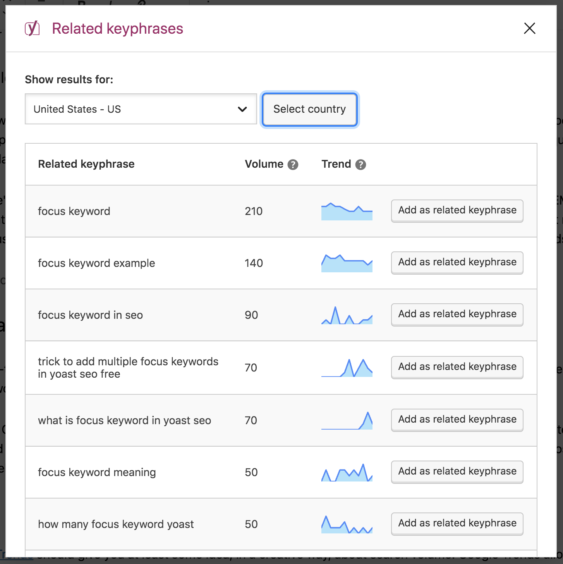This screenshot has width=563, height=564.
Task: Click the trend chart for 'focus keyword'
Action: pyautogui.click(x=347, y=211)
